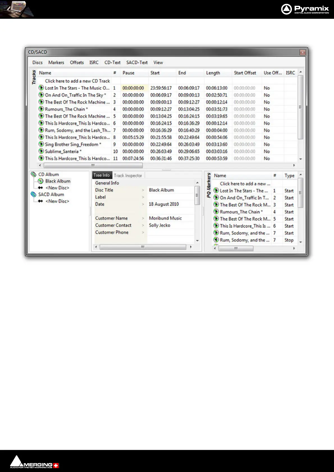Click PQ marker icon for On And On_Traffic

[x=216, y=198]
